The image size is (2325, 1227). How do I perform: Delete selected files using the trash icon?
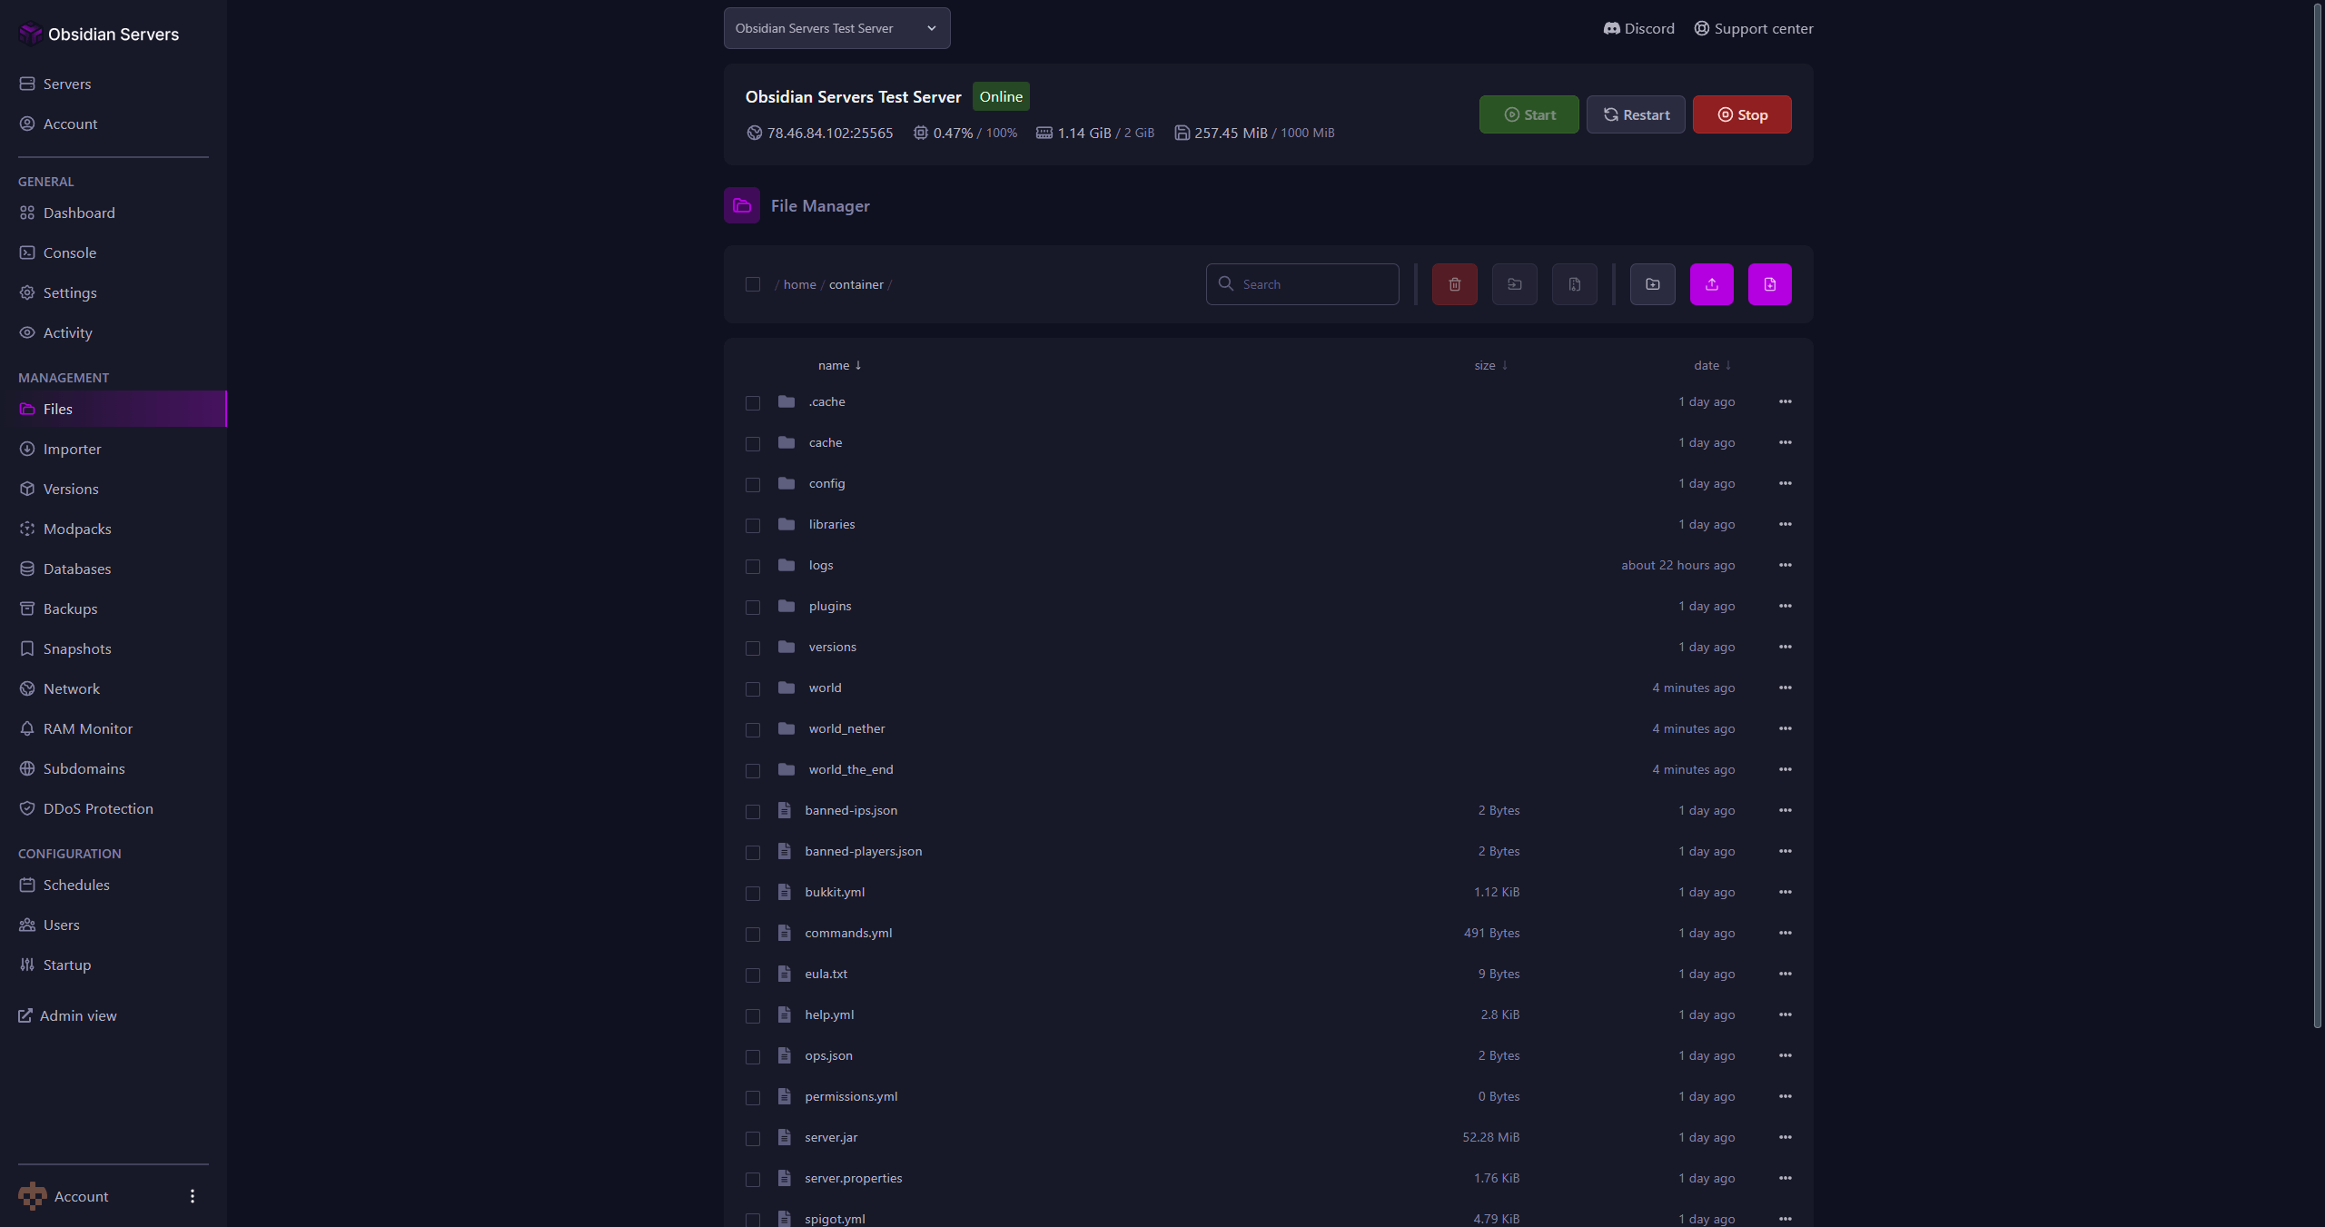point(1454,284)
